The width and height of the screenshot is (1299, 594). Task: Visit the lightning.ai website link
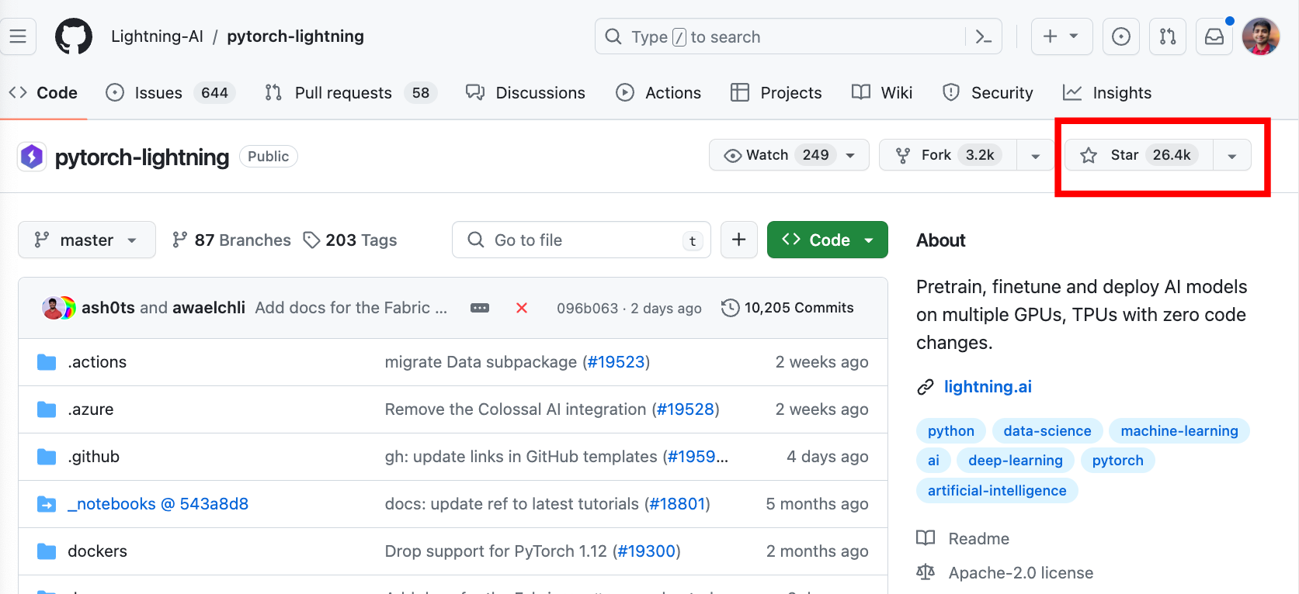pyautogui.click(x=988, y=387)
